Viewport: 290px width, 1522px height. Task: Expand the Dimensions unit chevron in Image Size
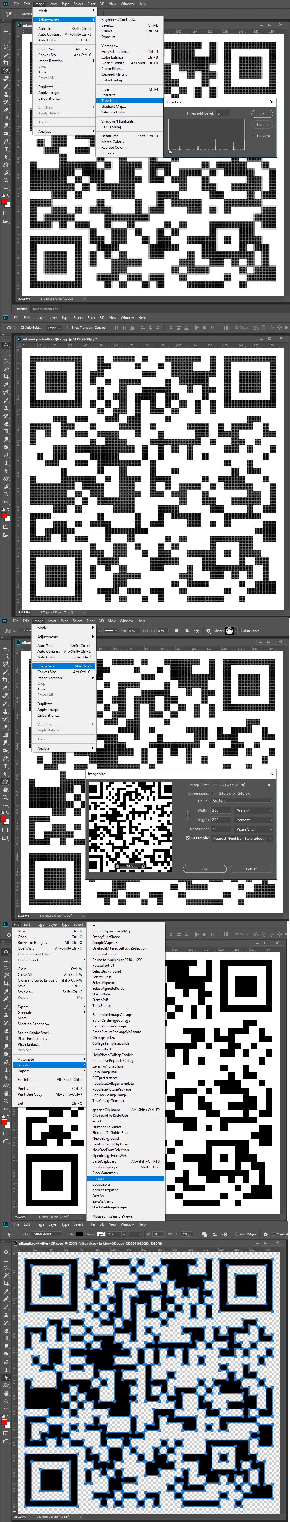tap(214, 794)
